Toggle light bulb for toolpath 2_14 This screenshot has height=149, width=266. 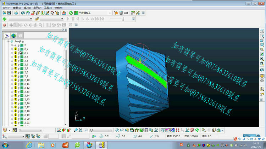point(19,96)
